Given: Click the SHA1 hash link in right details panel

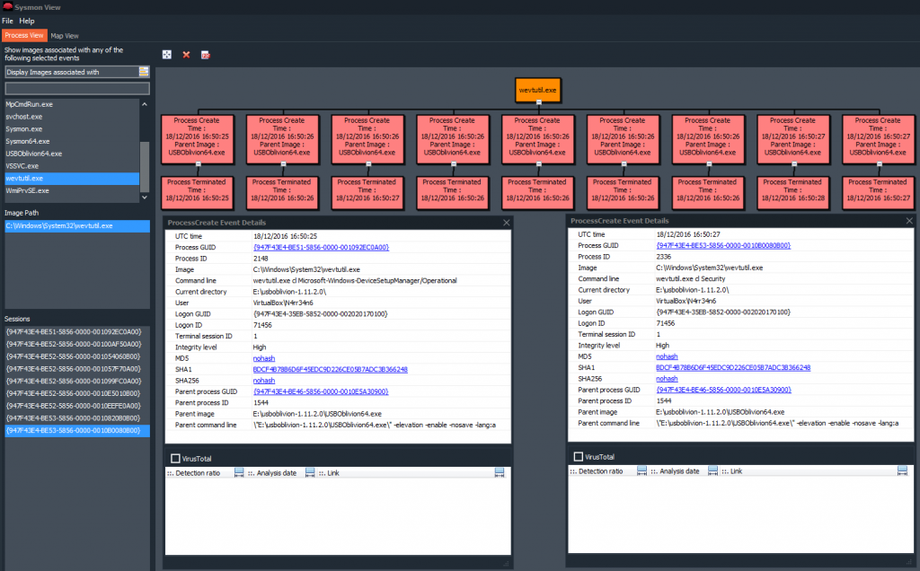Looking at the screenshot, I should [x=732, y=367].
